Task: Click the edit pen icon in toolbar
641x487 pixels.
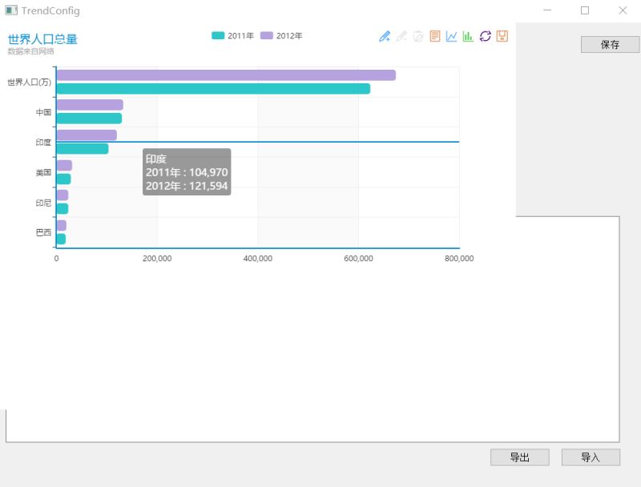Action: [x=401, y=35]
